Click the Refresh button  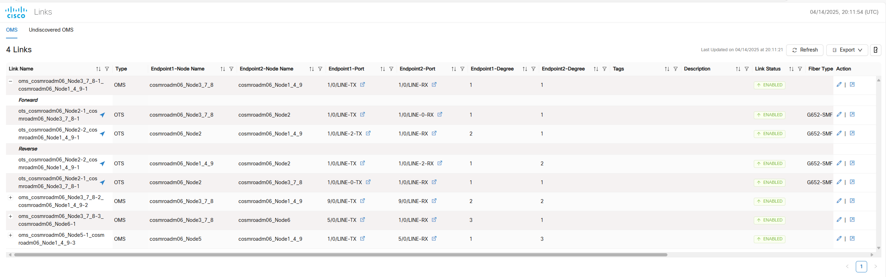(x=805, y=50)
